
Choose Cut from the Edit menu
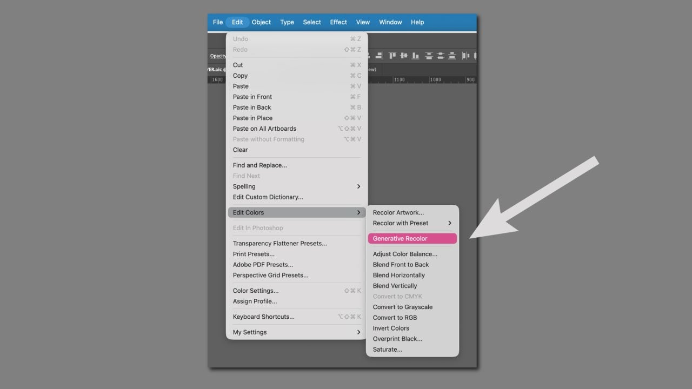point(297,65)
